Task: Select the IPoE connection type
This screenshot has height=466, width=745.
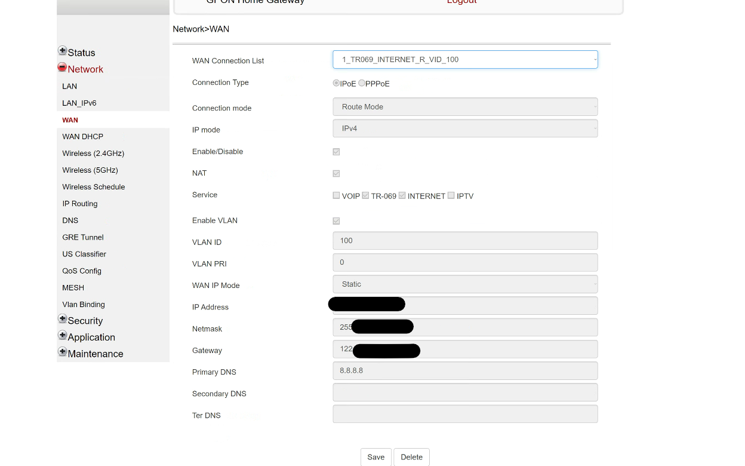Action: (336, 84)
